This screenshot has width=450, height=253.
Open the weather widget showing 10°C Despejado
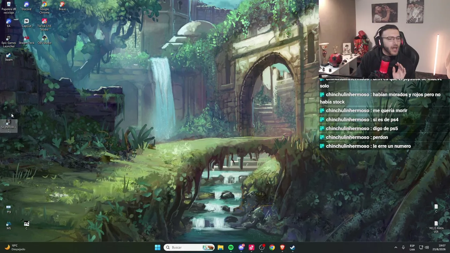15,247
